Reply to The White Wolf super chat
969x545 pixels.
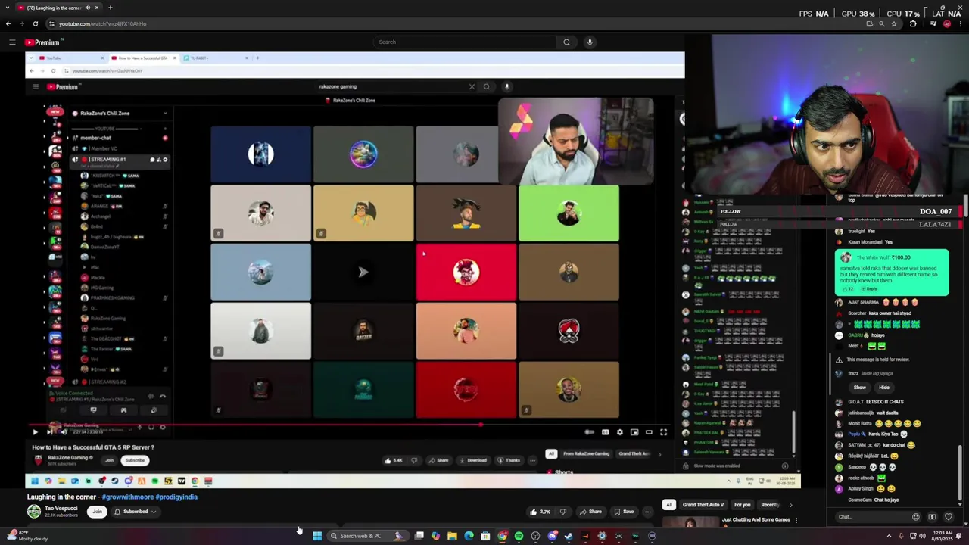click(871, 289)
